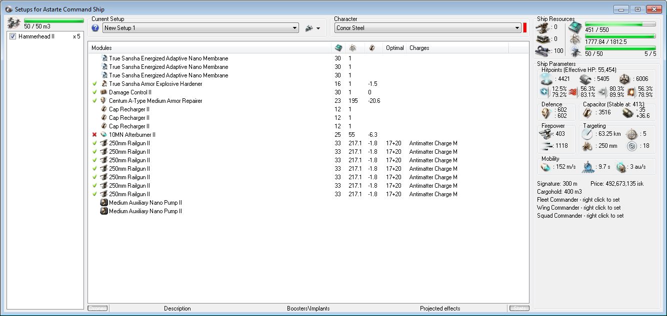
Task: Click the kinetic resistance icon beside 80.3%
Action: pos(602,92)
